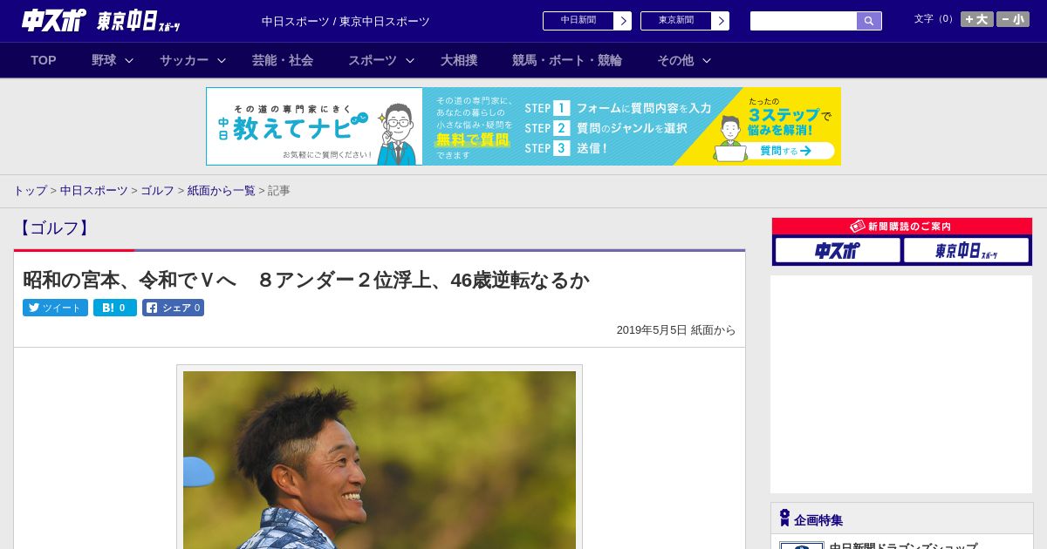Decrease text size with 小 button

(1013, 19)
